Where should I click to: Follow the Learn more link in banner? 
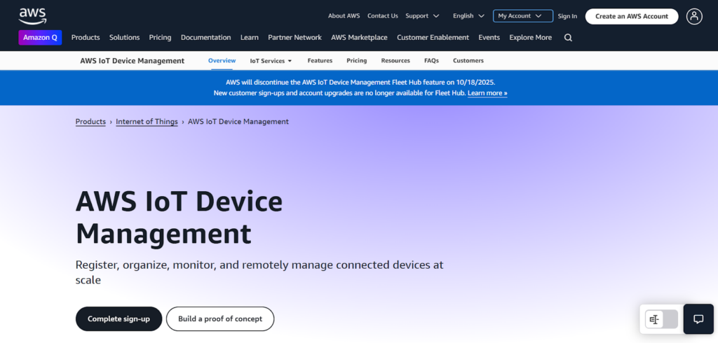tap(487, 93)
